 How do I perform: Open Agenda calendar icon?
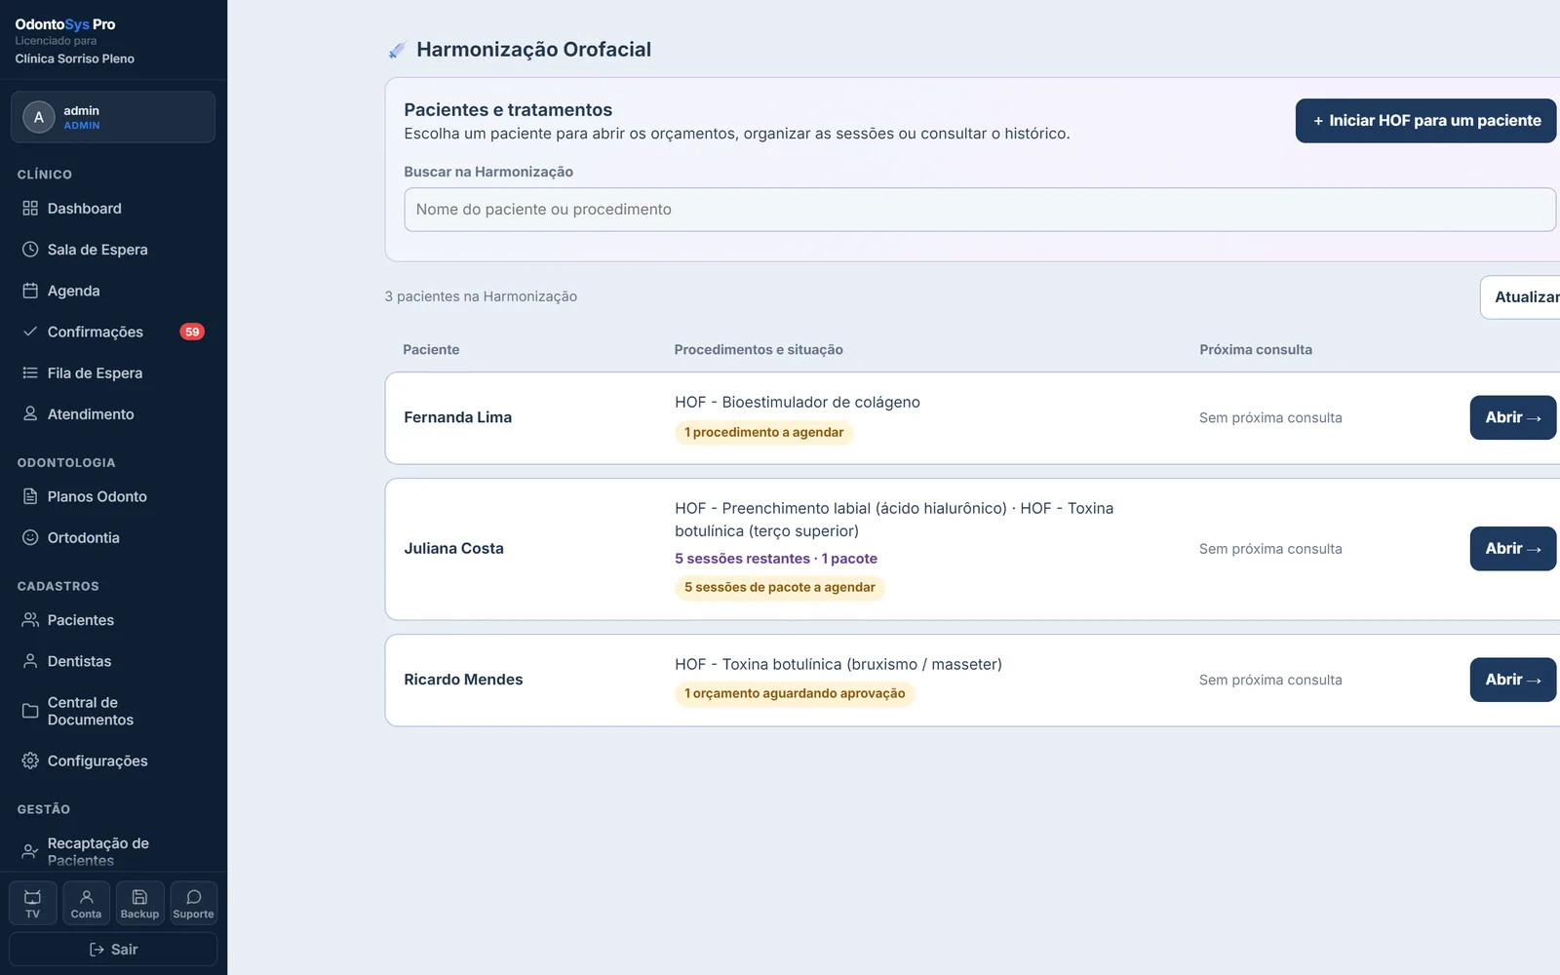(x=30, y=291)
